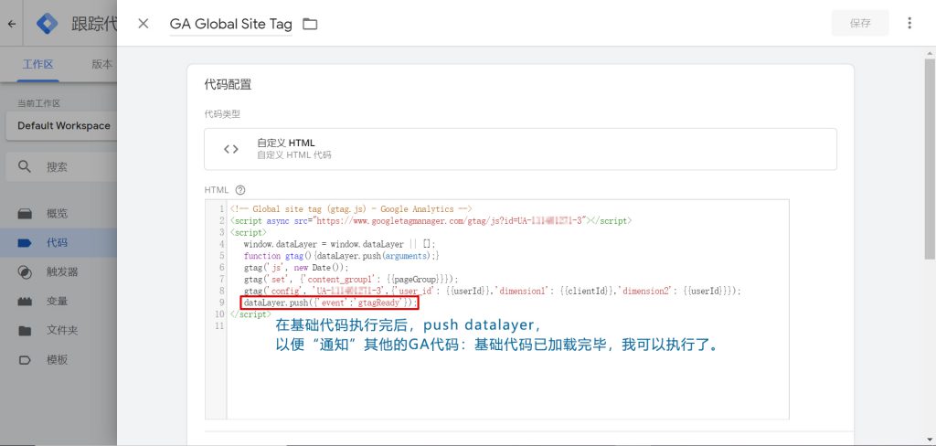Click the 保存 save button
The height and width of the screenshot is (446, 936).
point(860,23)
